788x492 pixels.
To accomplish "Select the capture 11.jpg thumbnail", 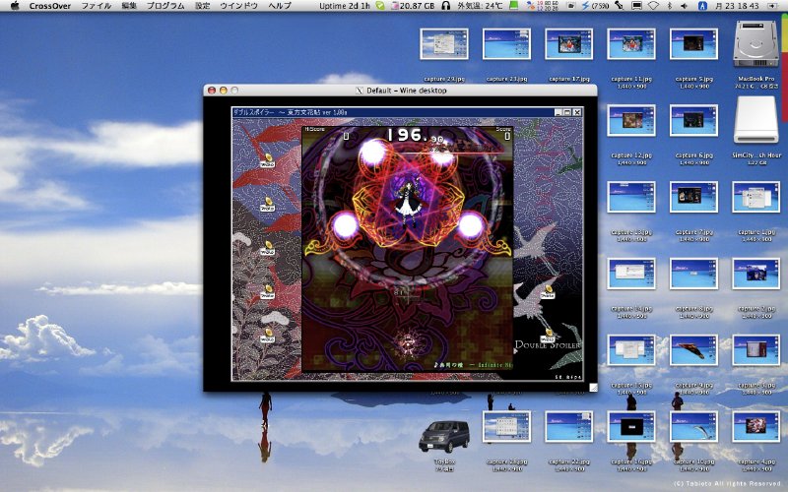I will coord(631,43).
